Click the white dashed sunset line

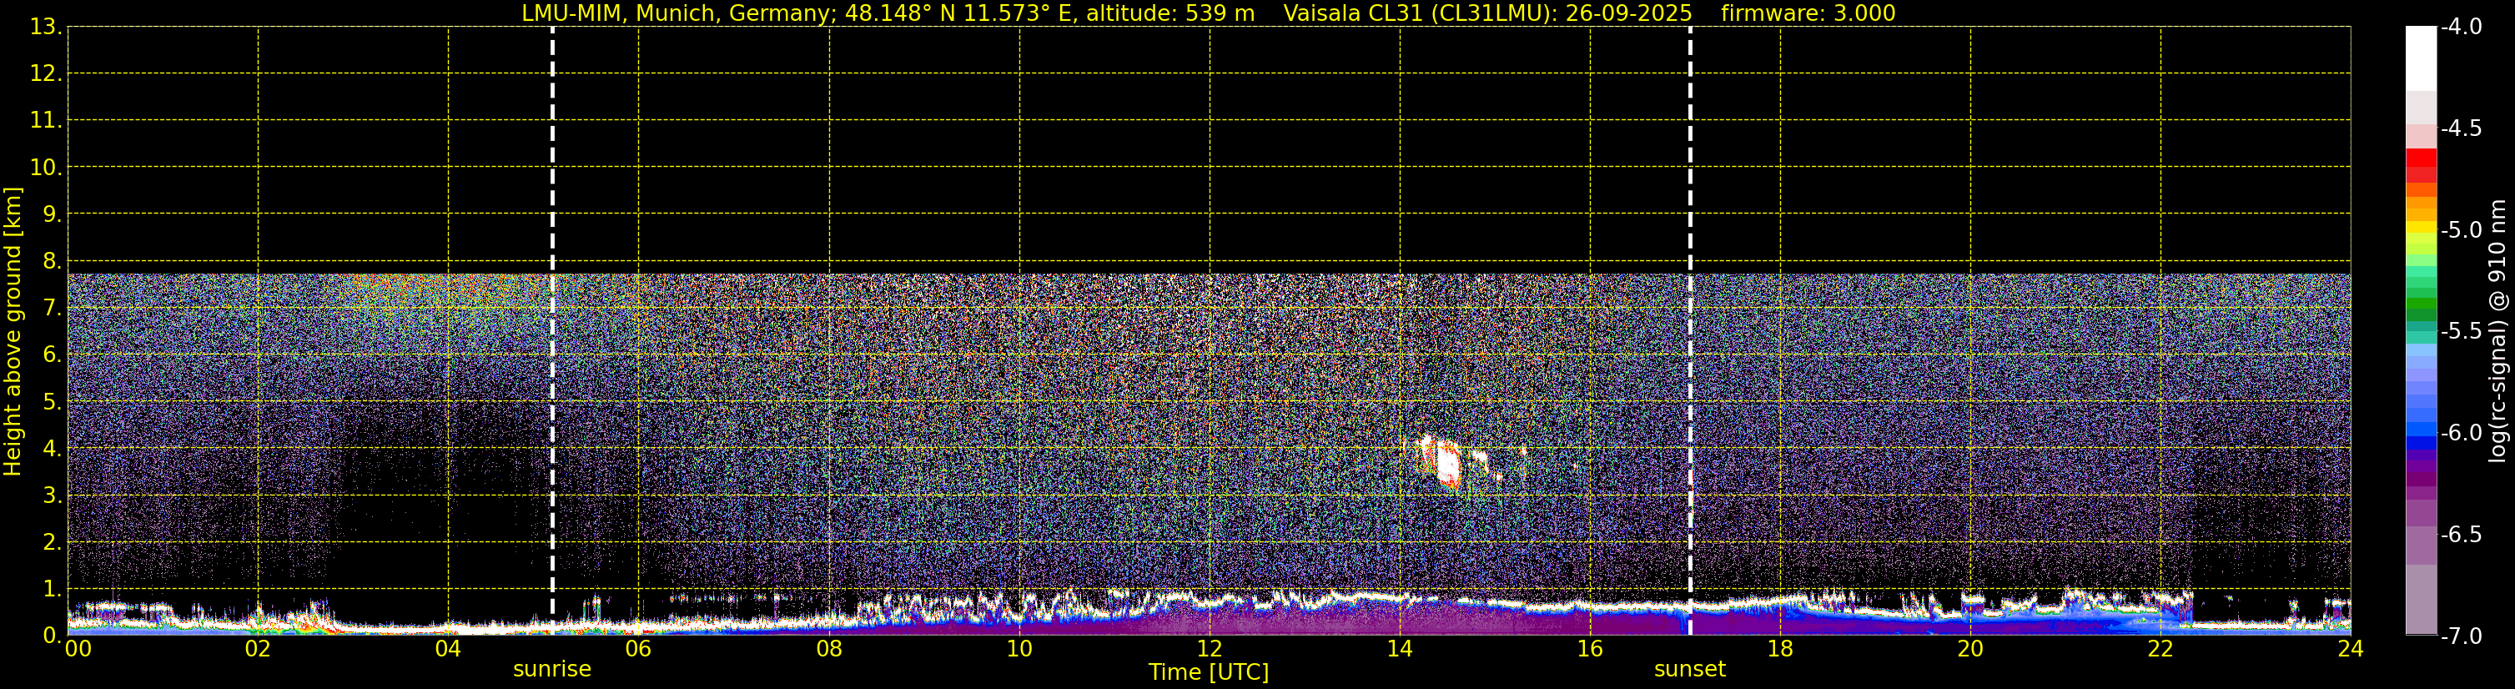coord(1690,293)
